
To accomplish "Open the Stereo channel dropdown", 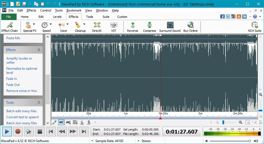I will tap(138, 141).
